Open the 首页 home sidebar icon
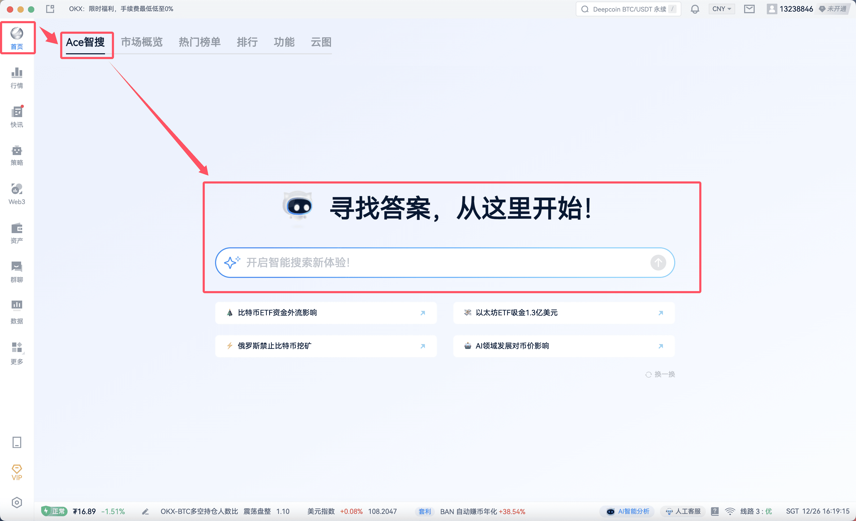 17,38
